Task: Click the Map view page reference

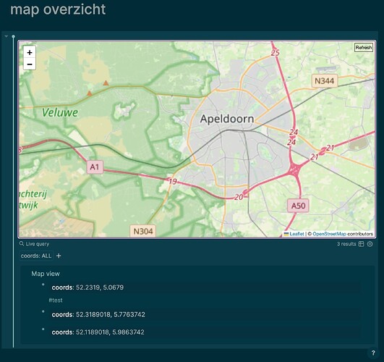Action: 46,274
